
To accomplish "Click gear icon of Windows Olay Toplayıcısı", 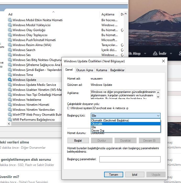I will coord(10,35).
